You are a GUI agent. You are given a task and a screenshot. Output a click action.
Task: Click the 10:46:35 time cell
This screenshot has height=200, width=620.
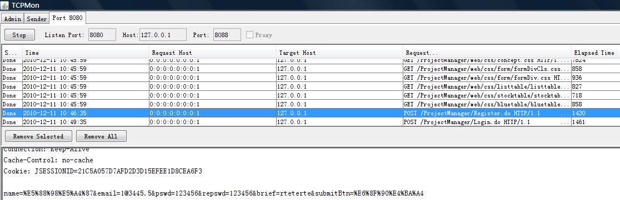[86, 113]
